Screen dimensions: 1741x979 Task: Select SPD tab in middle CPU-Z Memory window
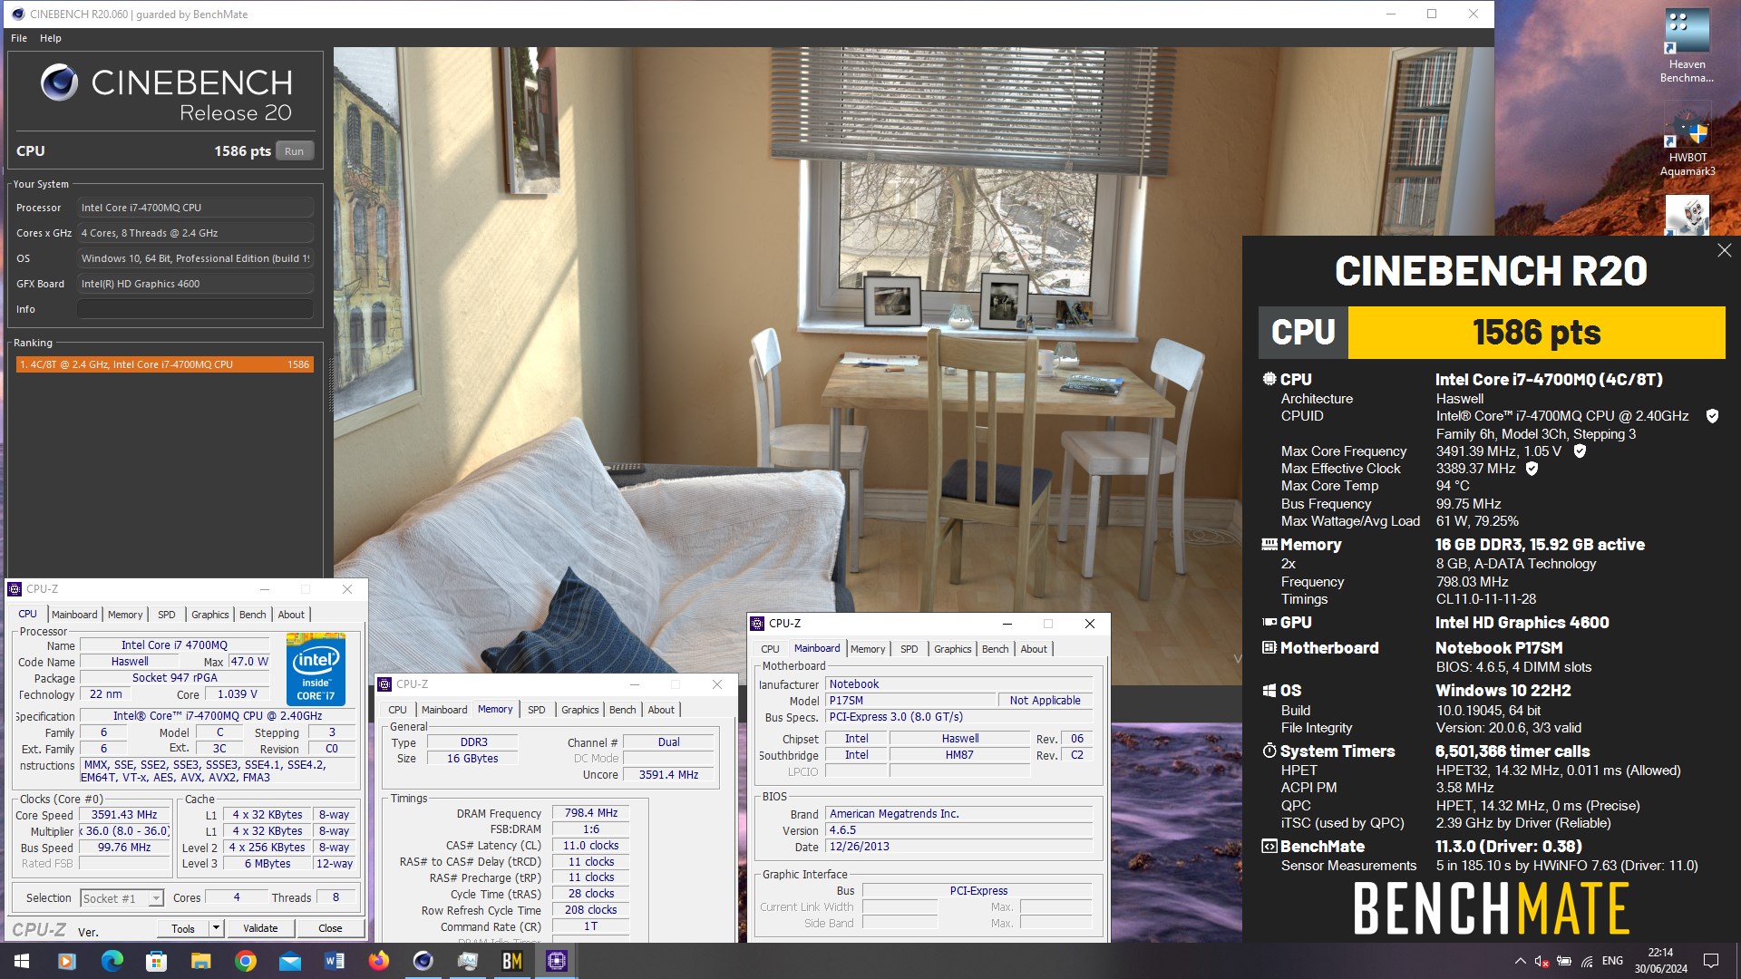coord(537,710)
